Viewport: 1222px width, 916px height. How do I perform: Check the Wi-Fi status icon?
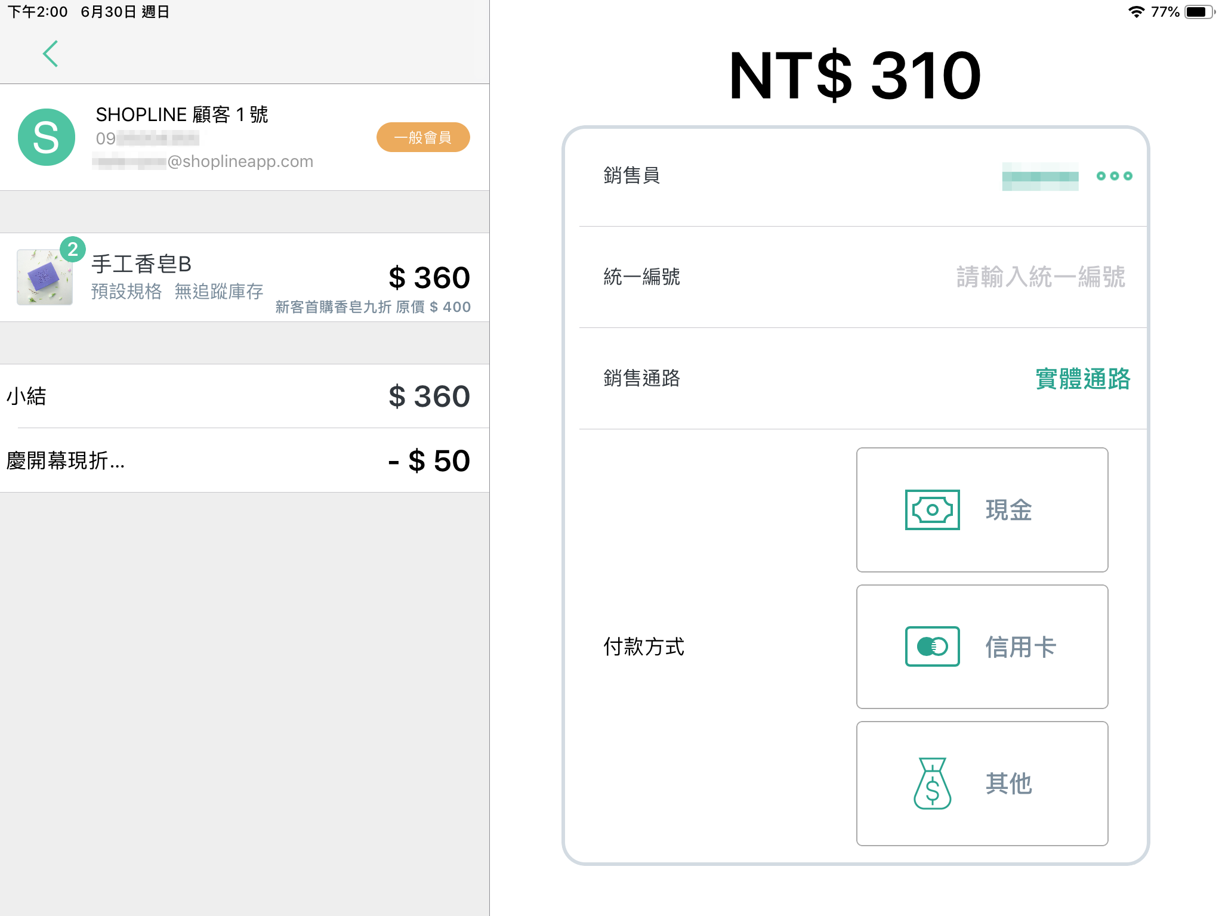[x=1137, y=12]
